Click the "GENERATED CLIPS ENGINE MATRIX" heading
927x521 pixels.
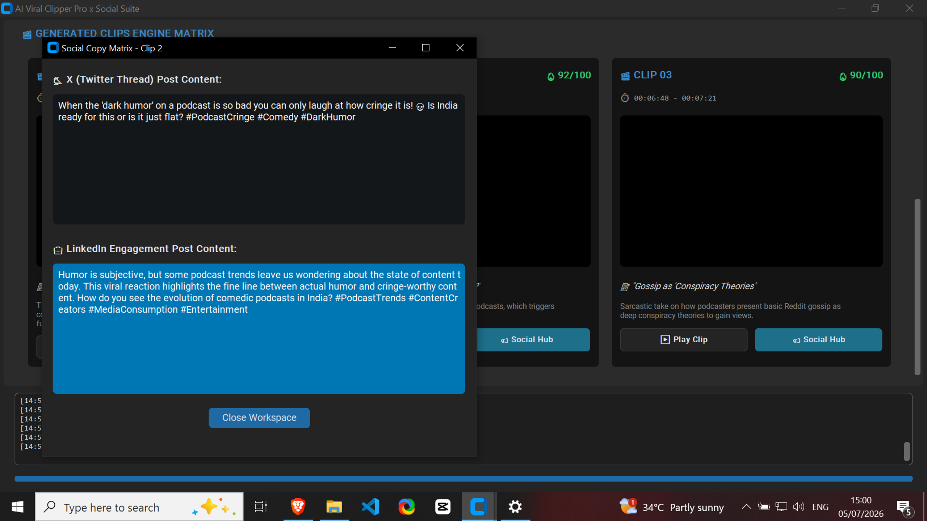(x=125, y=33)
